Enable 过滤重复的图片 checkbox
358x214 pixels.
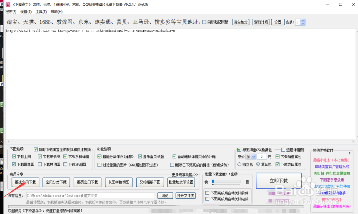point(99,165)
